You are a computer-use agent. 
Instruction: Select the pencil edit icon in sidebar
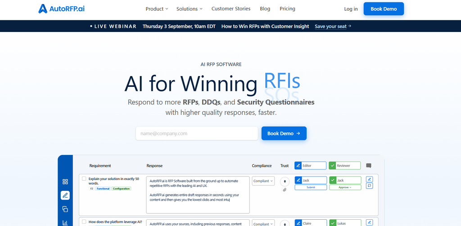pyautogui.click(x=65, y=195)
